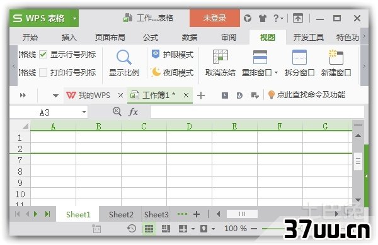Click the reading mode cross icon in status bar

coord(183,229)
